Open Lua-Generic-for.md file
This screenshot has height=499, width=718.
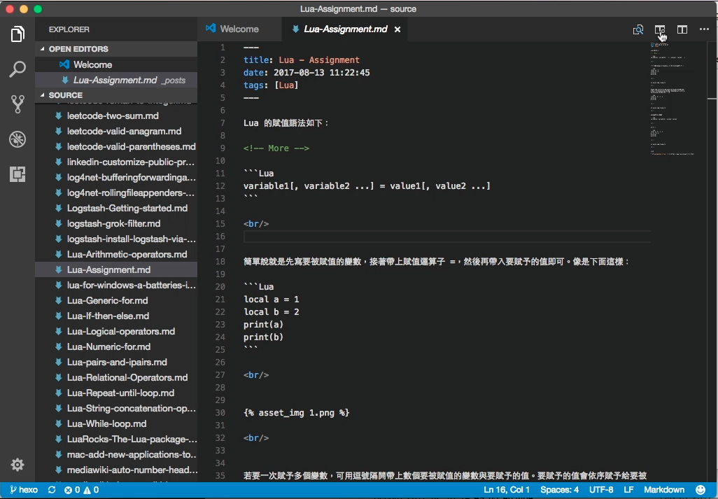[116, 300]
